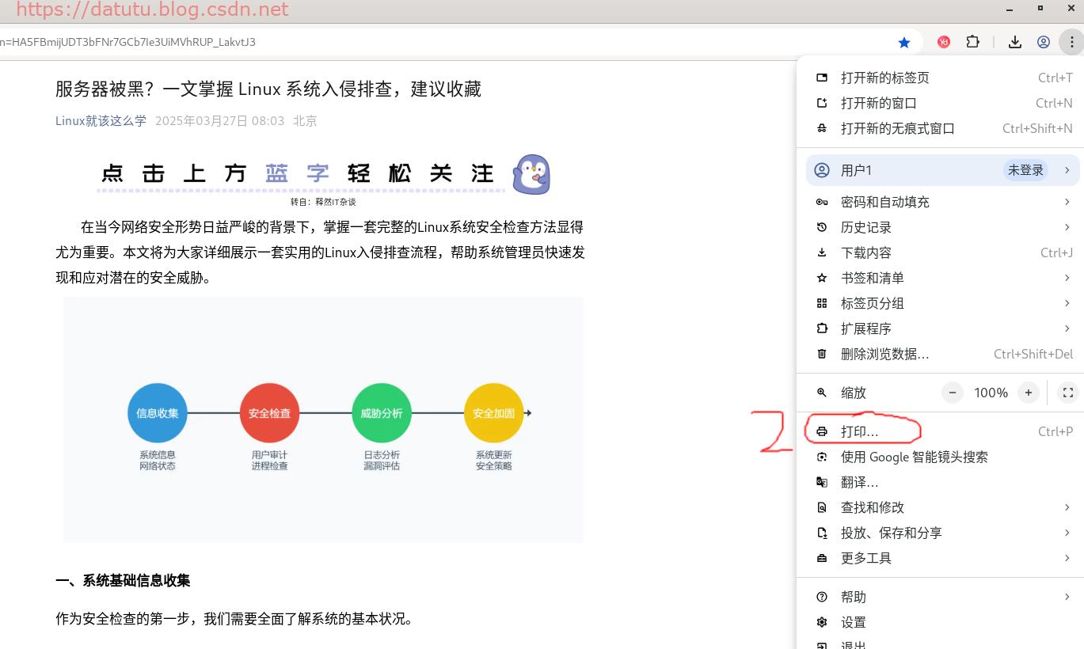Image resolution: width=1084 pixels, height=649 pixels.
Task: Click the 威胁分析 green circle in diagram
Action: [381, 412]
